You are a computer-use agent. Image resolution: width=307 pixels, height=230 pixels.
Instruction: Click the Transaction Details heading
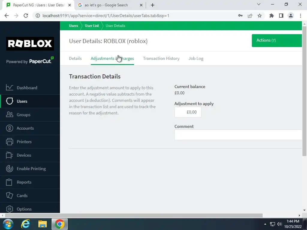pyautogui.click(x=94, y=76)
